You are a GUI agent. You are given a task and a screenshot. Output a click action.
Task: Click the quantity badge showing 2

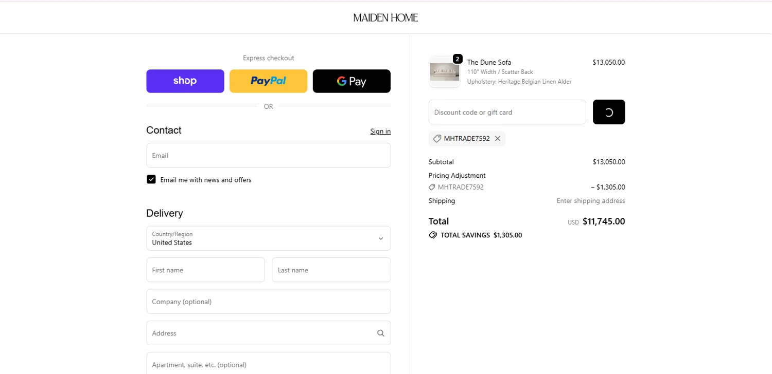pyautogui.click(x=458, y=59)
